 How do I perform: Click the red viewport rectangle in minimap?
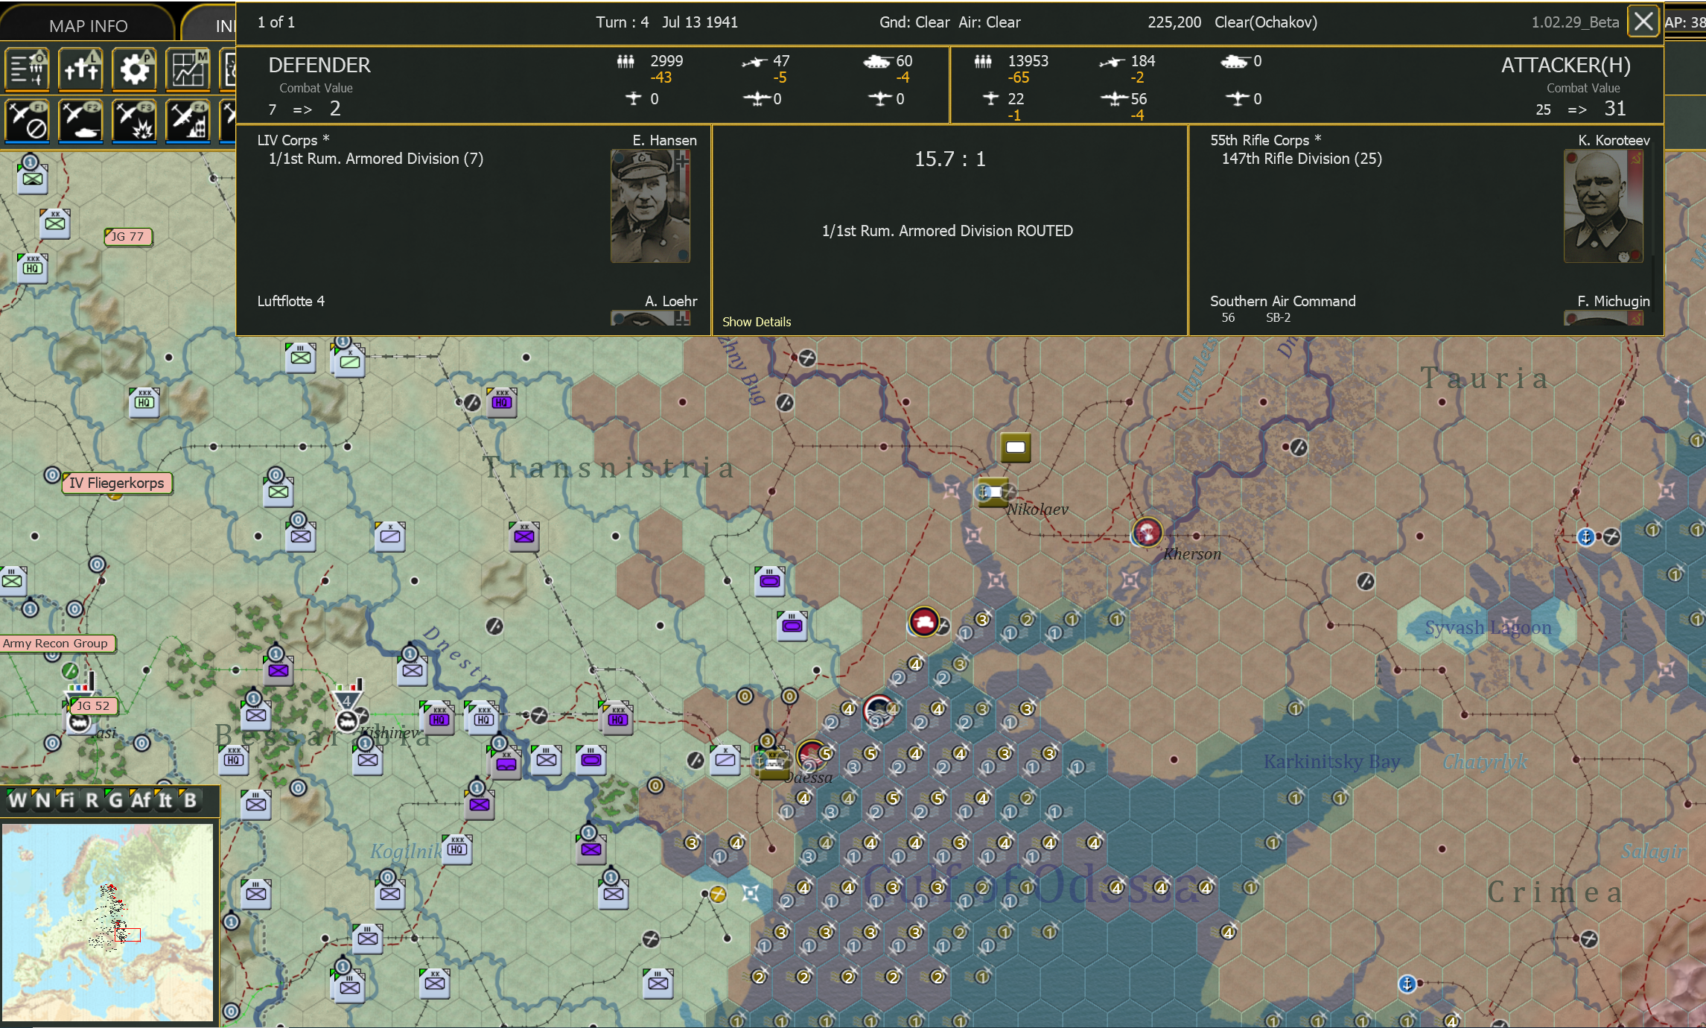(x=128, y=935)
